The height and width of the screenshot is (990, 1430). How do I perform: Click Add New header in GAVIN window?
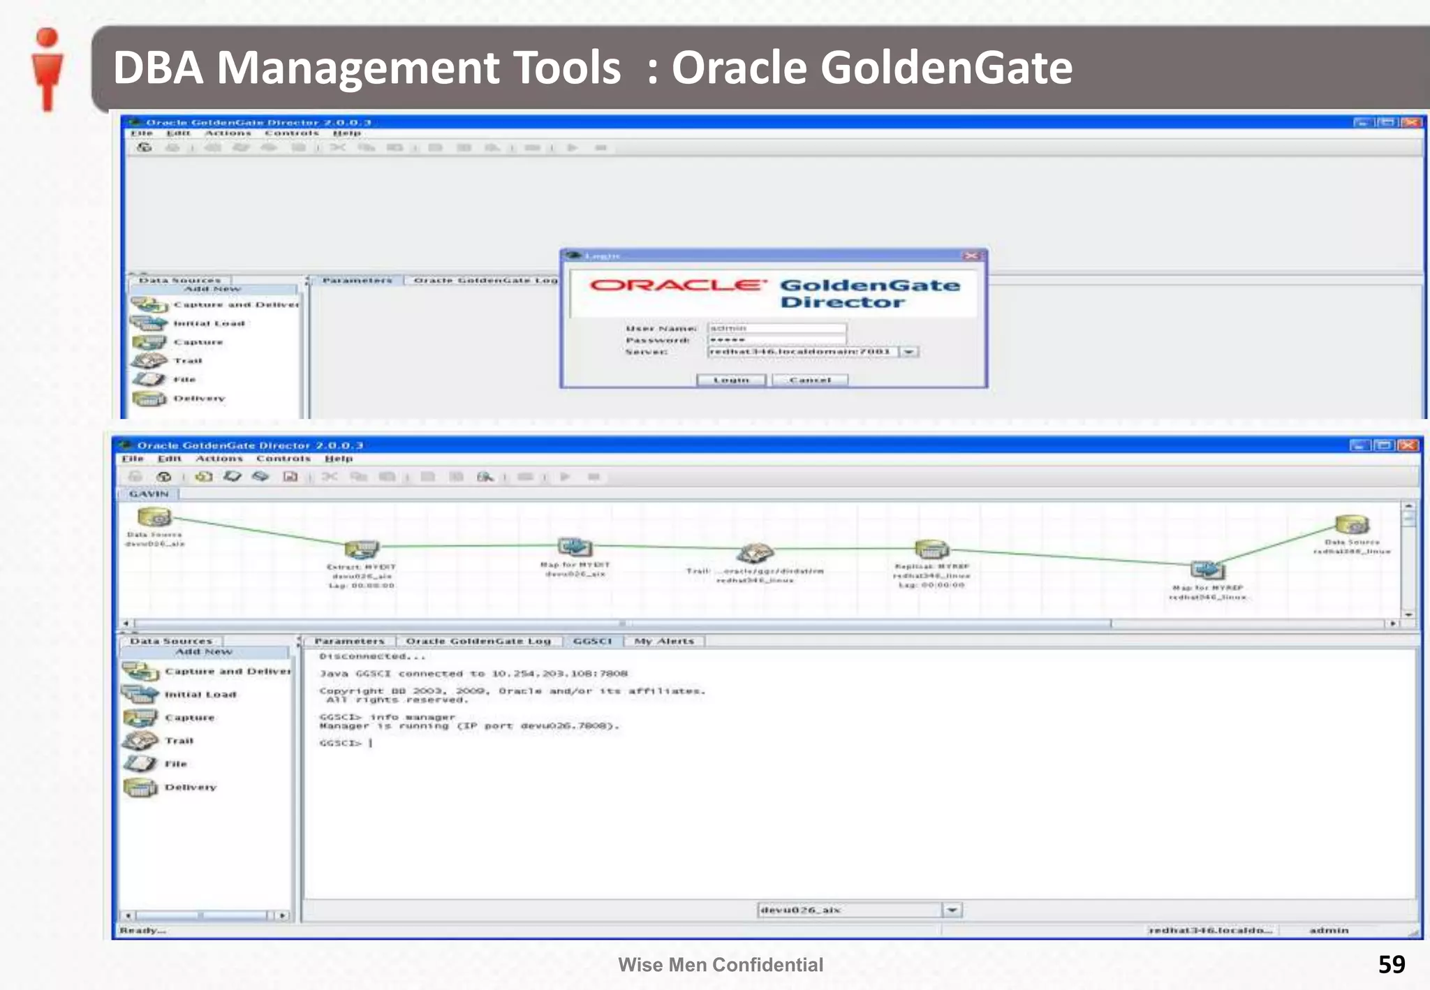[x=204, y=652]
